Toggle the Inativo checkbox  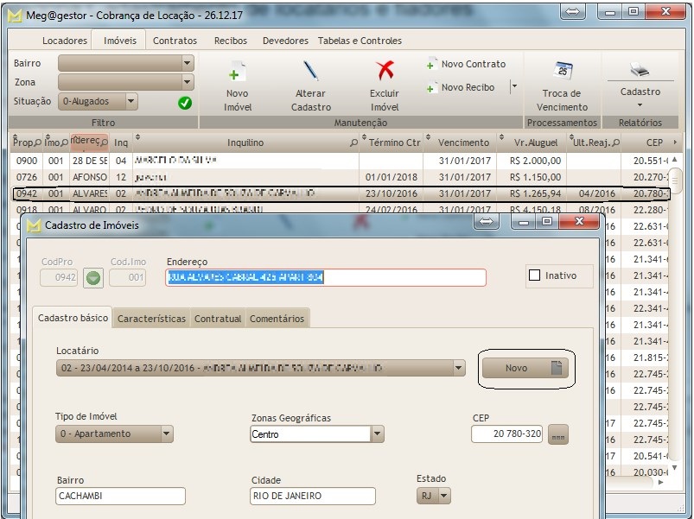point(534,275)
